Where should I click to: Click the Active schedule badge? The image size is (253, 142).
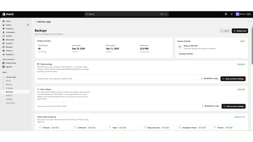(242, 41)
